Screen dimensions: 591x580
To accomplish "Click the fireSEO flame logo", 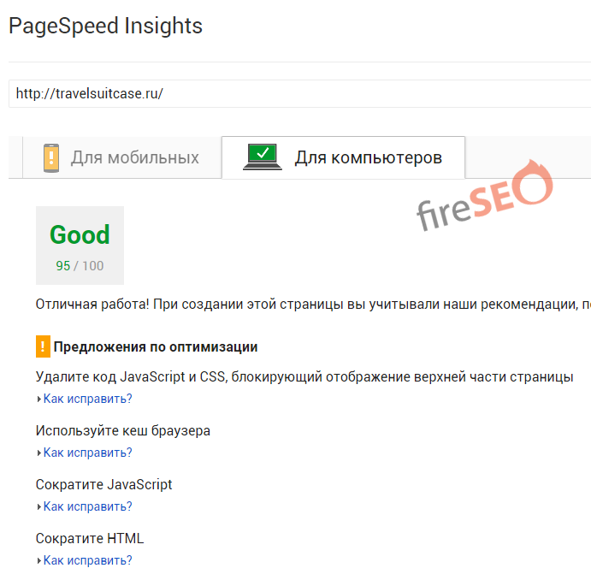I will click(485, 202).
